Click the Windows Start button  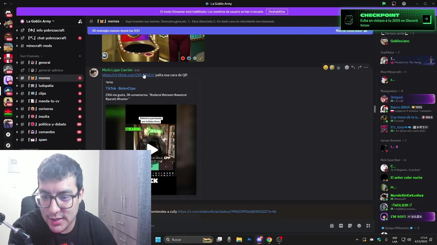click(x=158, y=240)
